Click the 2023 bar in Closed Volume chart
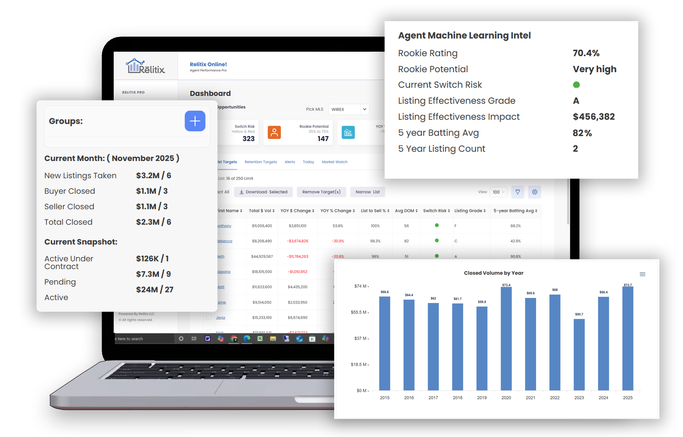 pyautogui.click(x=579, y=355)
